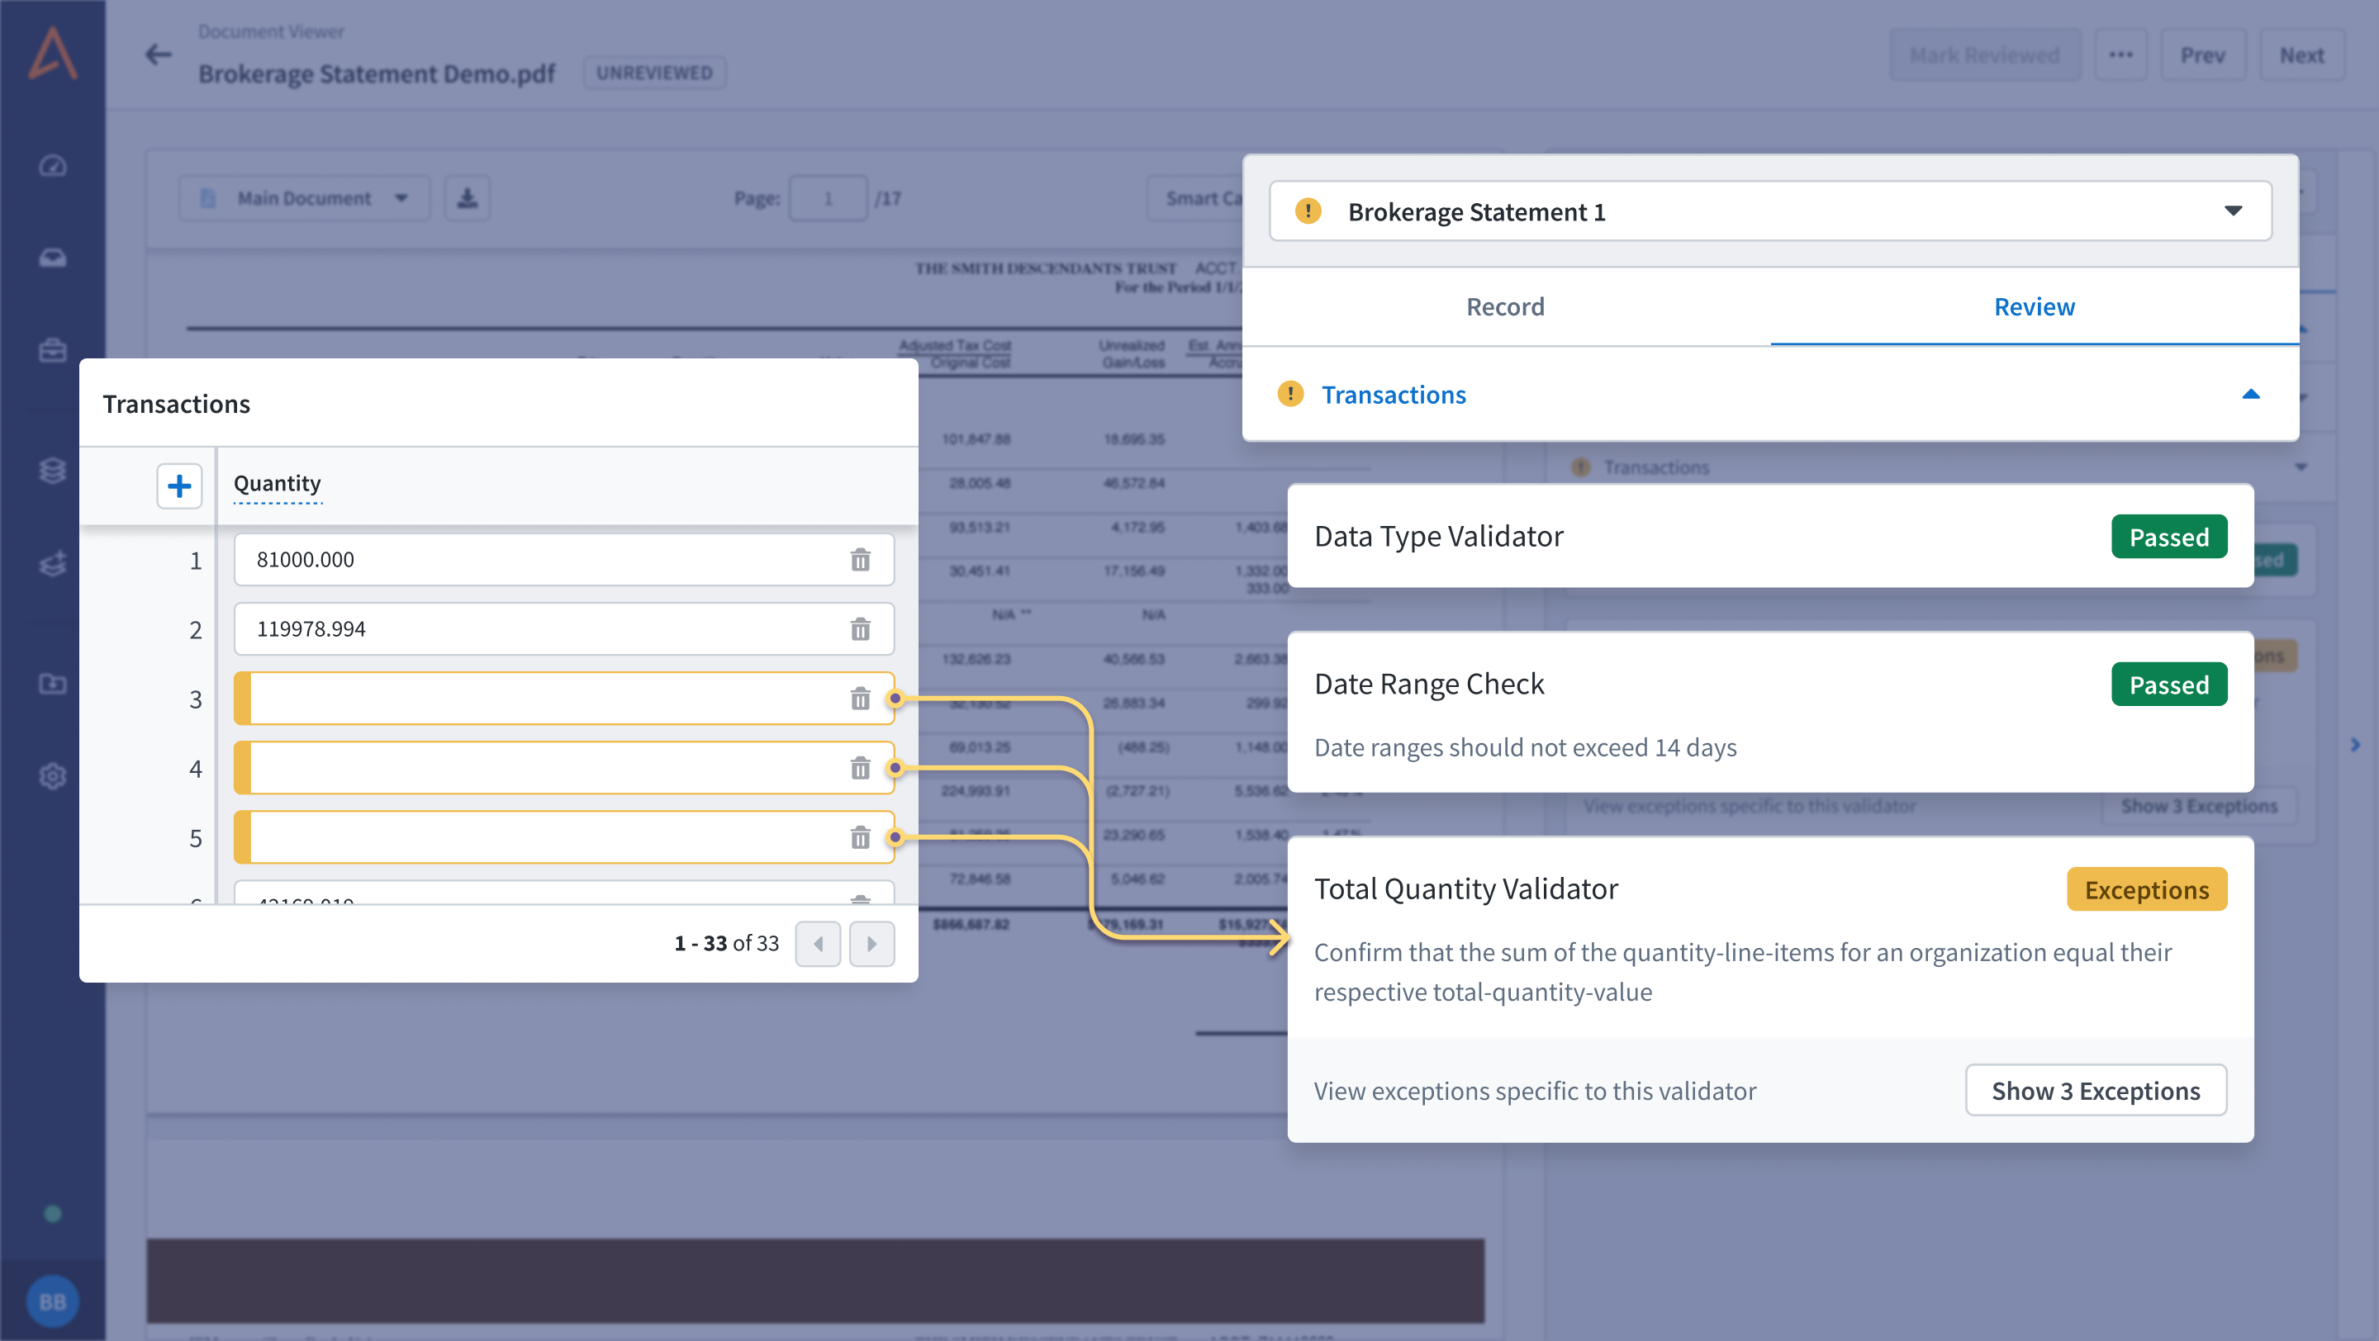
Task: Open the Main Document dropdown
Action: pyautogui.click(x=305, y=198)
